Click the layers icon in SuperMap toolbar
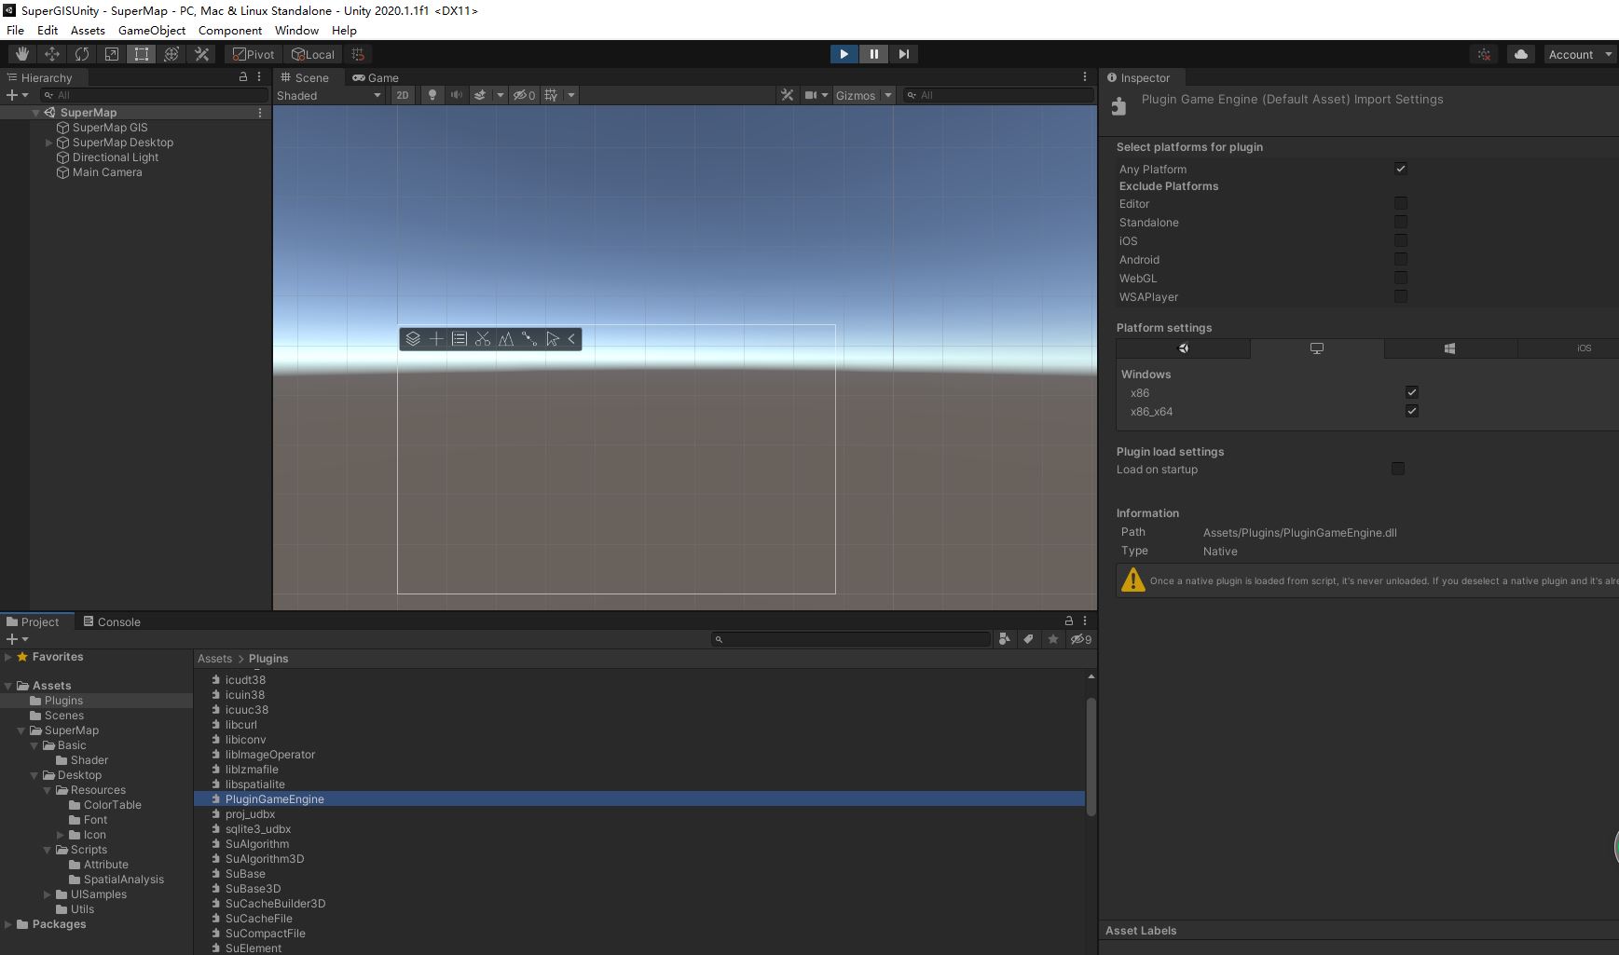This screenshot has height=955, width=1619. point(413,339)
